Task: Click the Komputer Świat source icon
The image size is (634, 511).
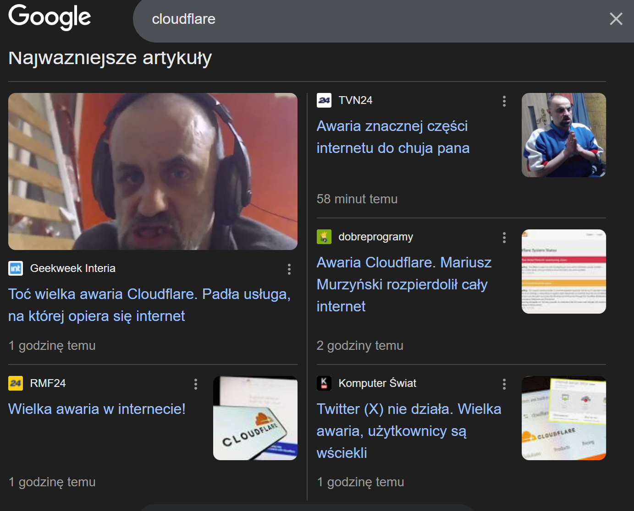Action: pyautogui.click(x=324, y=383)
